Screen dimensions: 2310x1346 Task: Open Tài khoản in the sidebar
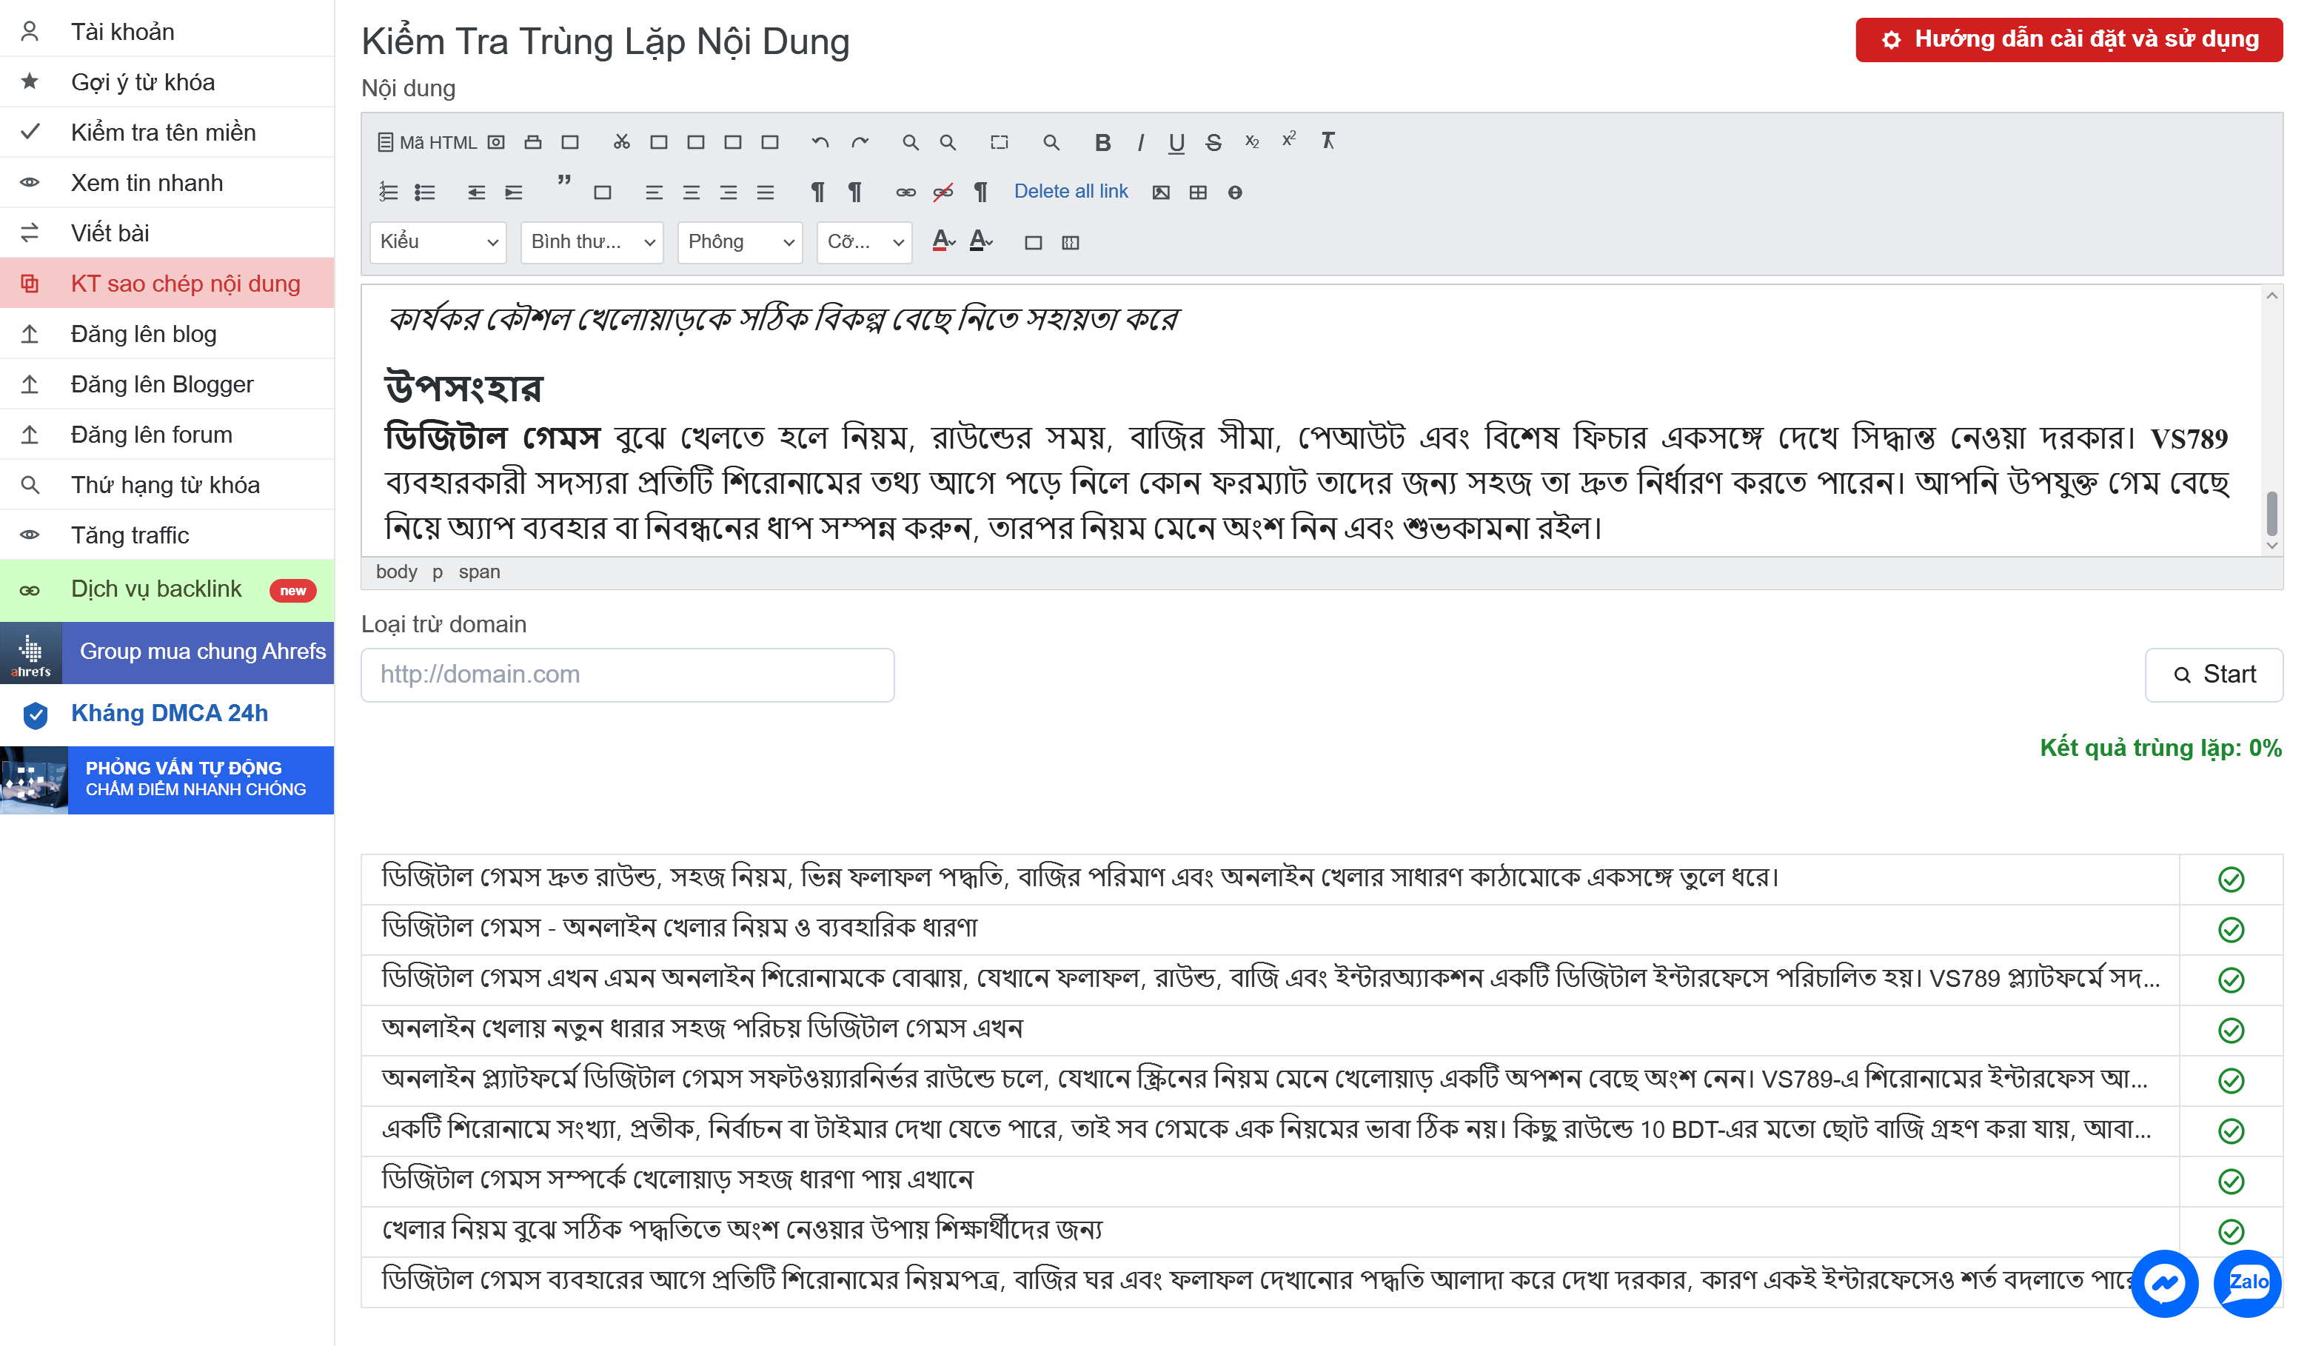click(167, 32)
